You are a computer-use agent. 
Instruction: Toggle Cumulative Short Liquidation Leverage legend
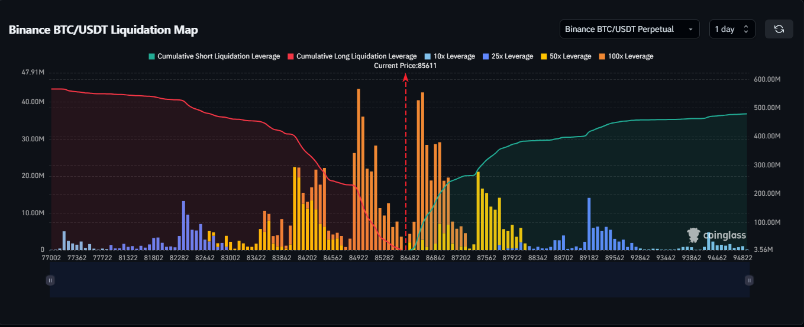click(x=214, y=56)
